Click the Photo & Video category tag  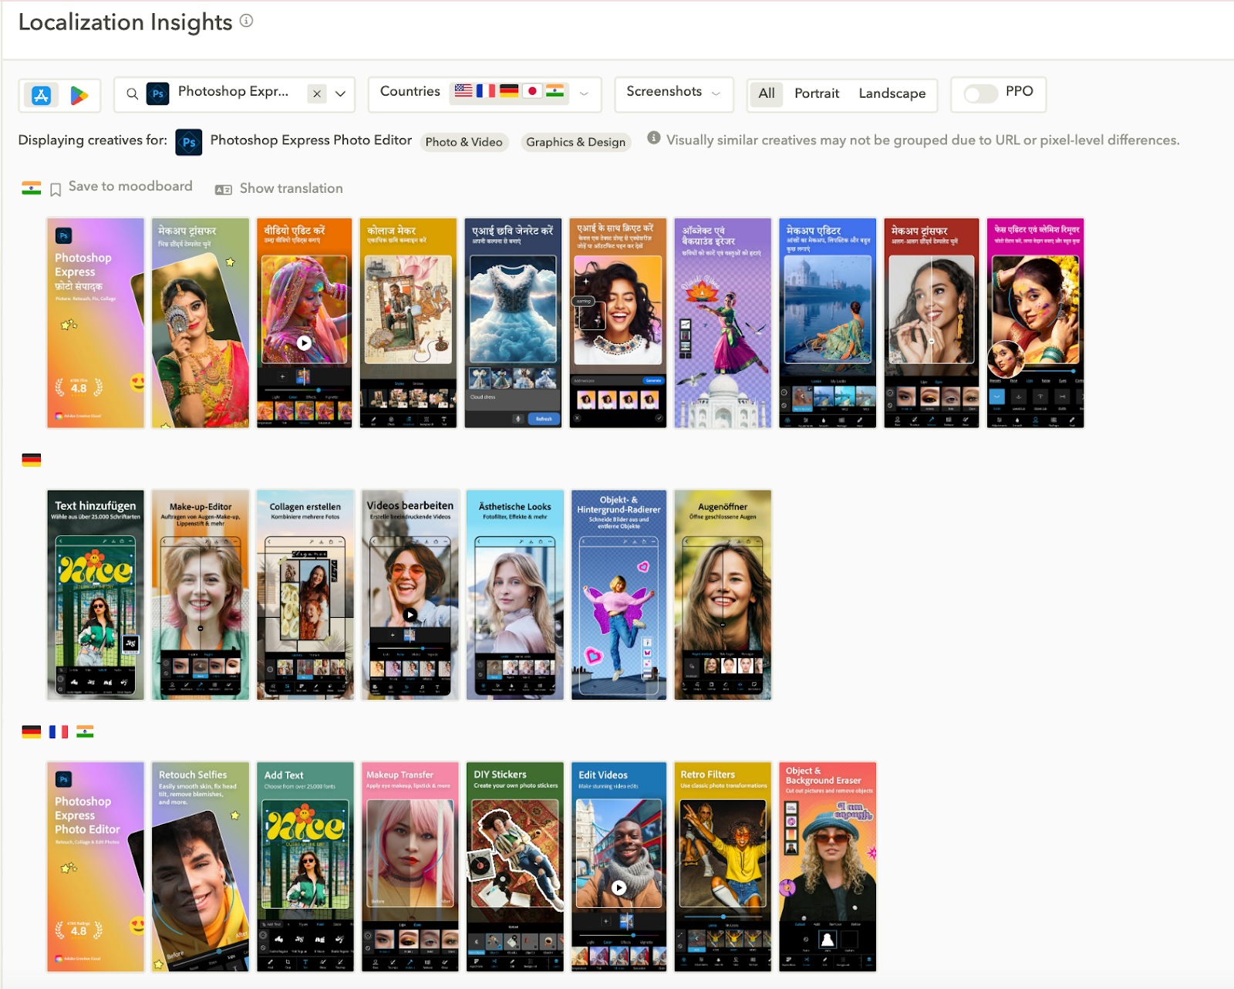[464, 142]
